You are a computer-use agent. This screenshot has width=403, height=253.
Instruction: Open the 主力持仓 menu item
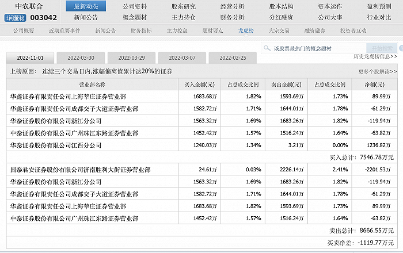(184, 17)
